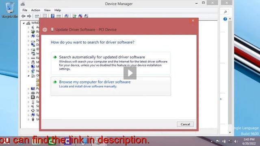Click the Forward arrow in Device Manager toolbar

29,16
